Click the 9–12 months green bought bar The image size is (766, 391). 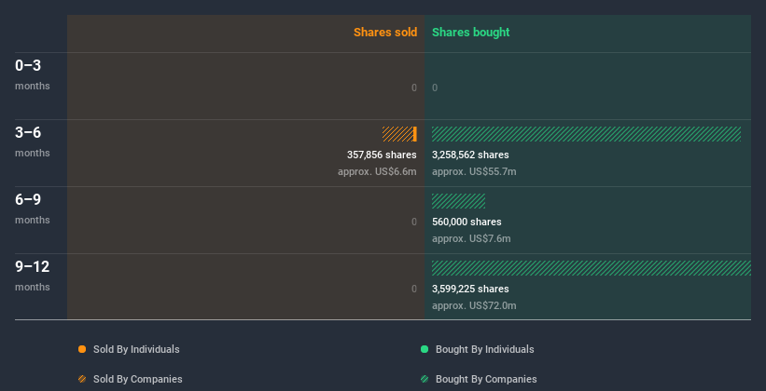[592, 268]
